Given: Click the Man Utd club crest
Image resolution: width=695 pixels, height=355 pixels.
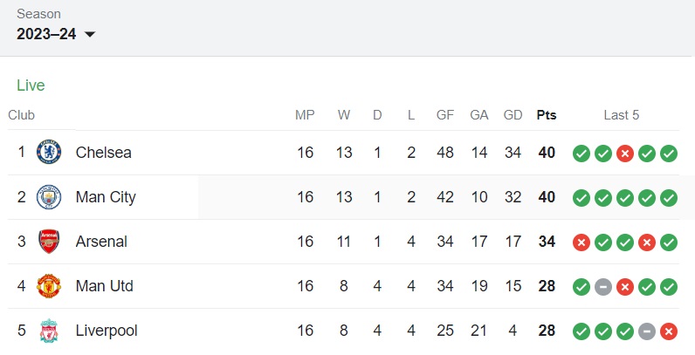Looking at the screenshot, I should point(49,286).
